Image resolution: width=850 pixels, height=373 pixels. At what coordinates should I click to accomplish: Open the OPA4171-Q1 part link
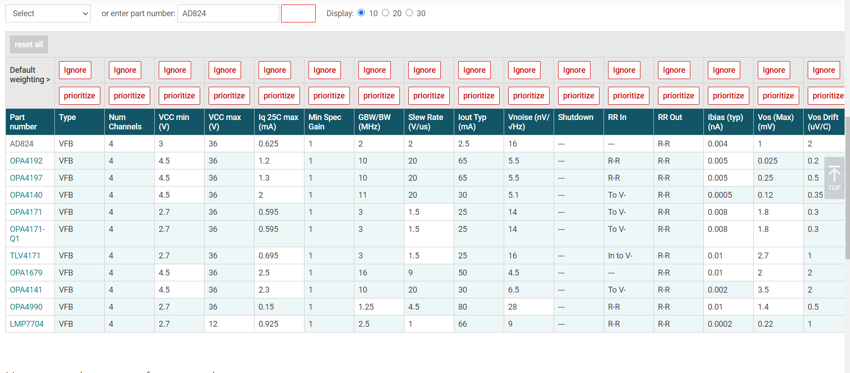pyautogui.click(x=27, y=234)
